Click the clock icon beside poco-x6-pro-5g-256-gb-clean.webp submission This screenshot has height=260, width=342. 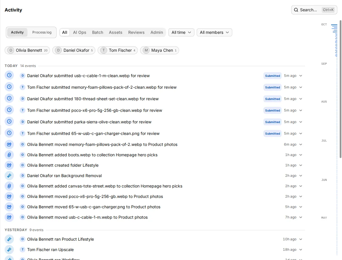click(9, 110)
